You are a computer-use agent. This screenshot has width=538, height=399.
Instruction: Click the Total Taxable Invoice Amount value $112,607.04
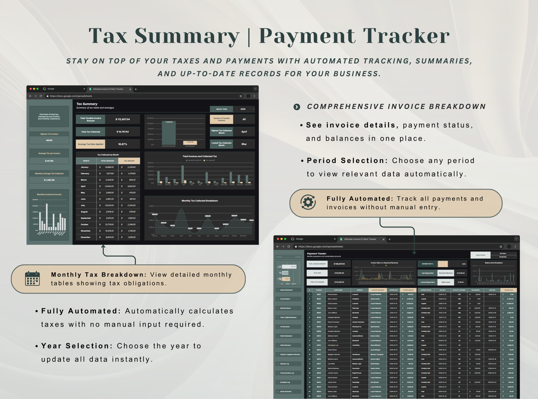(x=123, y=119)
